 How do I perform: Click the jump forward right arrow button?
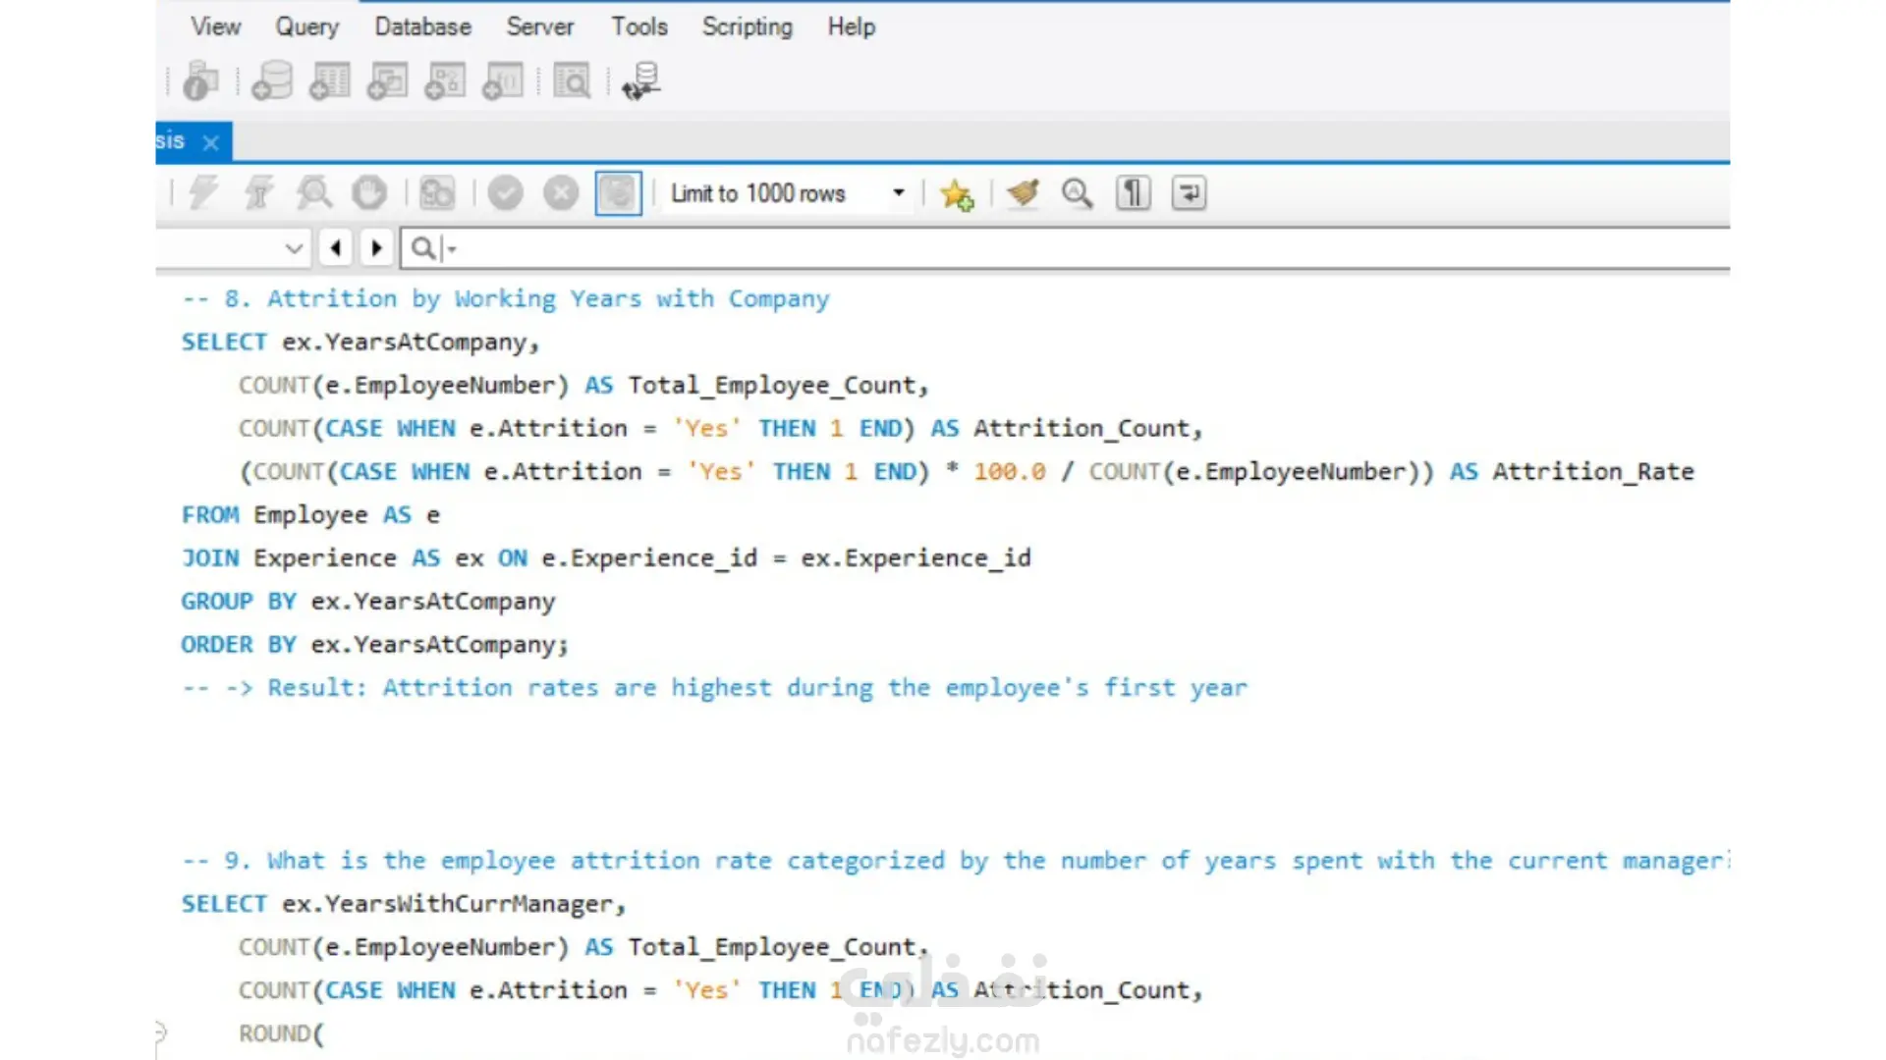[376, 248]
